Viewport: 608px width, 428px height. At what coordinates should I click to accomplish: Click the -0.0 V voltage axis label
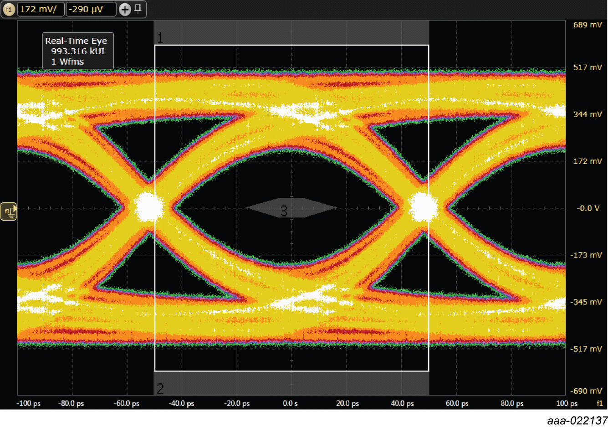pyautogui.click(x=588, y=208)
